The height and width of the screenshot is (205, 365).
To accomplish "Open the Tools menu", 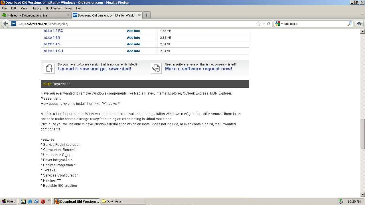I will [x=68, y=8].
